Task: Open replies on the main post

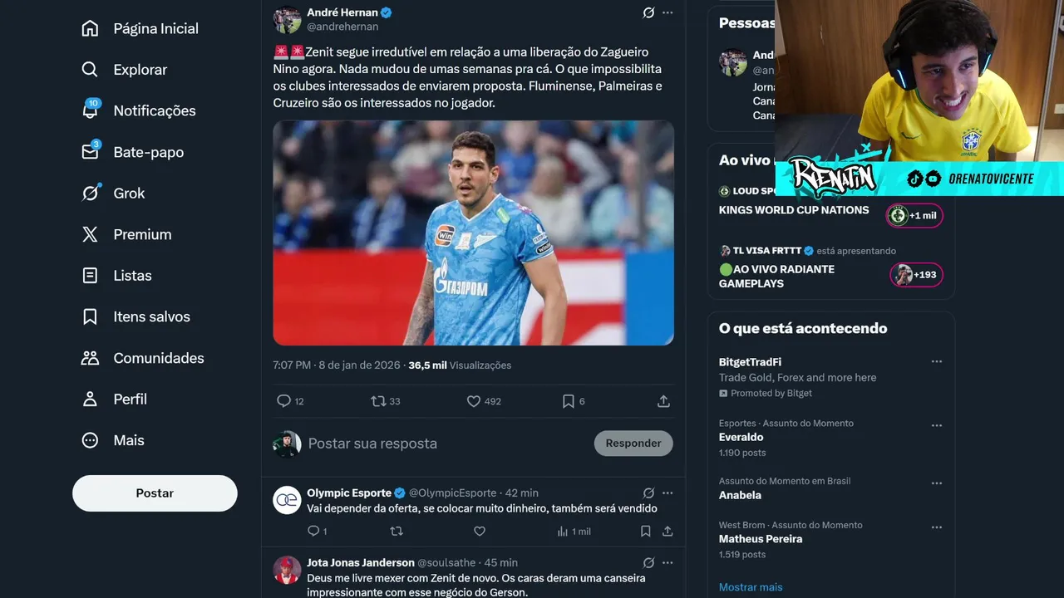Action: (284, 401)
